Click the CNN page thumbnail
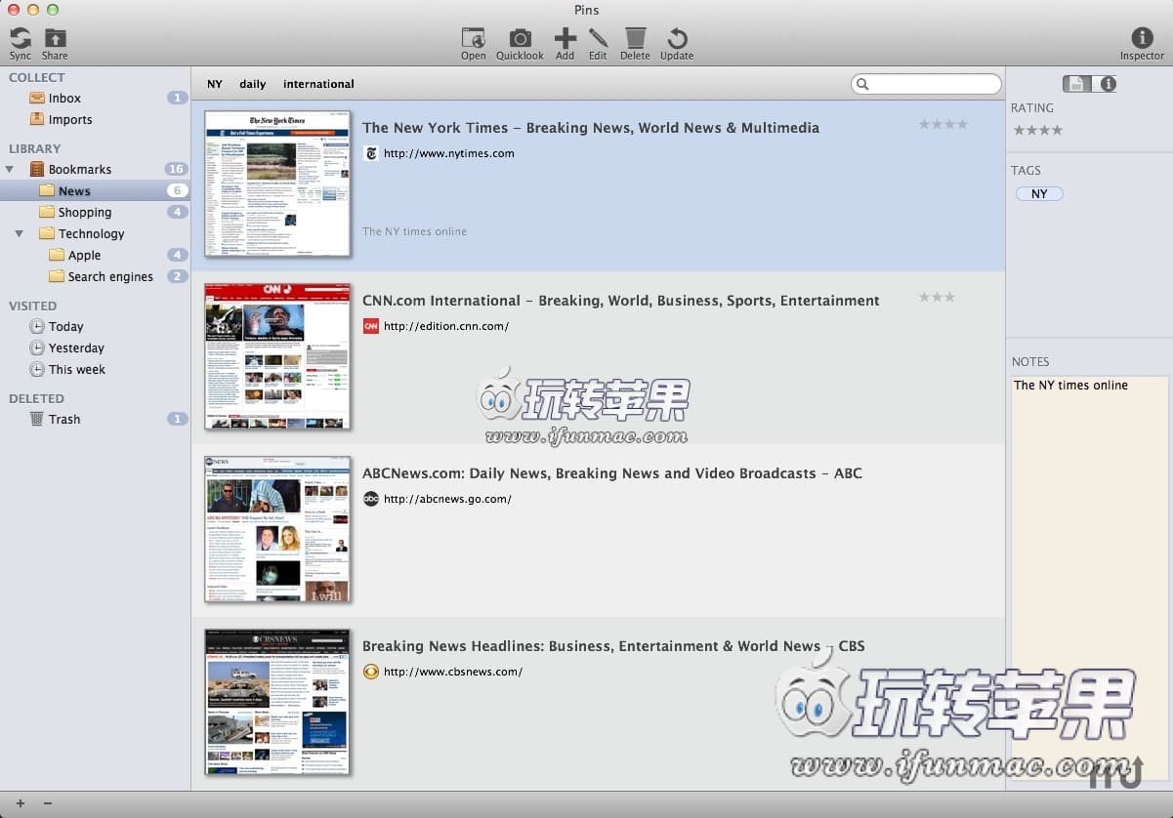Screen dimensions: 1173x818 pyautogui.click(x=277, y=356)
